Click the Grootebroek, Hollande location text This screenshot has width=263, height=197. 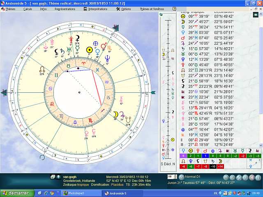pos(79,181)
